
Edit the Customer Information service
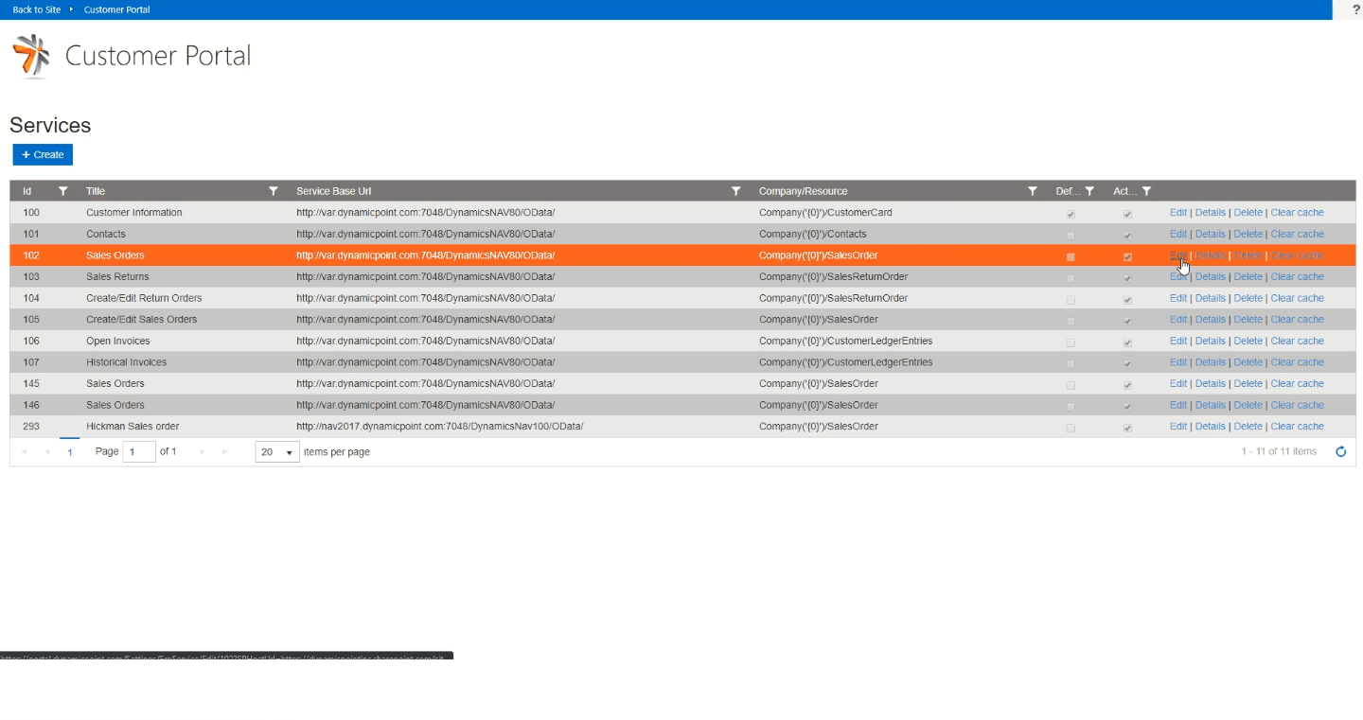(1177, 213)
